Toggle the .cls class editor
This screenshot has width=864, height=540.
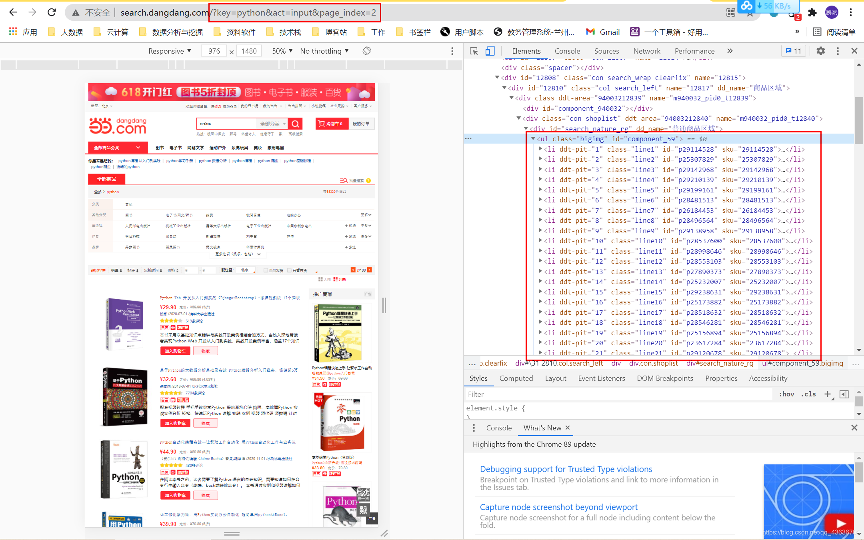pos(808,394)
